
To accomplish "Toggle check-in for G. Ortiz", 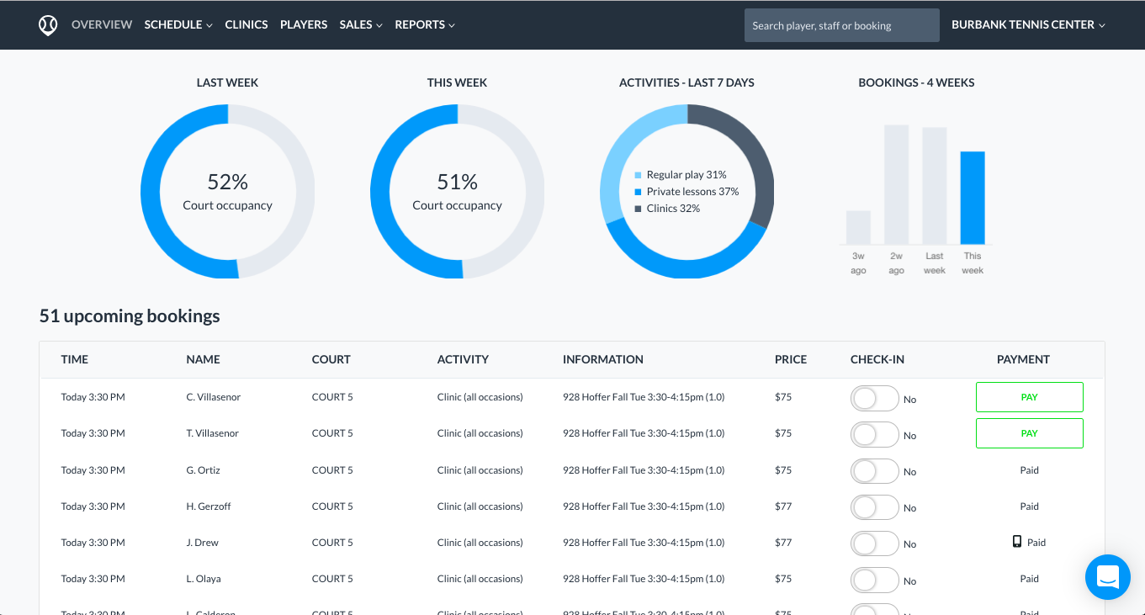I will (x=875, y=471).
